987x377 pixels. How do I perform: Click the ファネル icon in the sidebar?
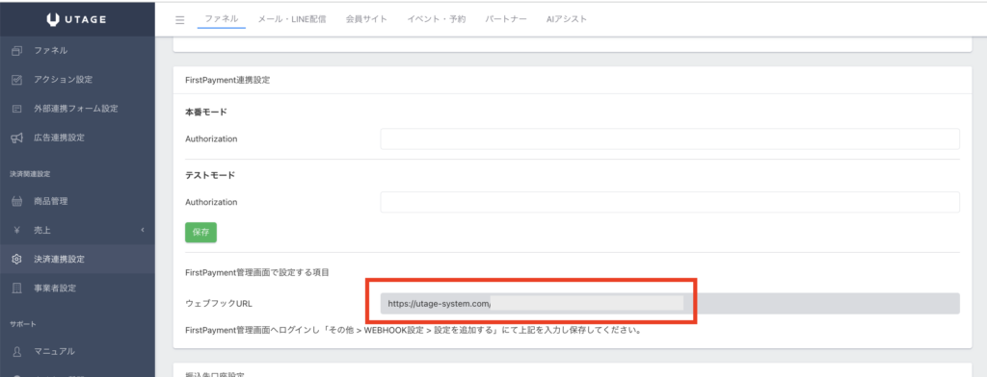(x=17, y=50)
